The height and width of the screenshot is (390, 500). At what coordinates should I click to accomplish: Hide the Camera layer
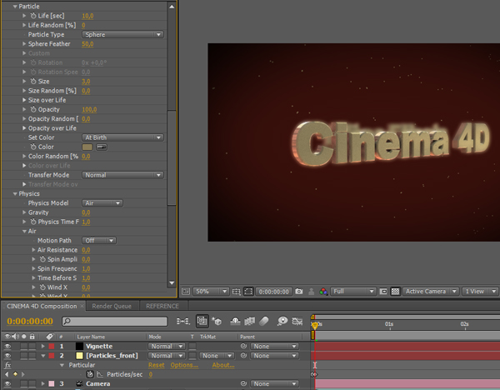[x=7, y=384]
